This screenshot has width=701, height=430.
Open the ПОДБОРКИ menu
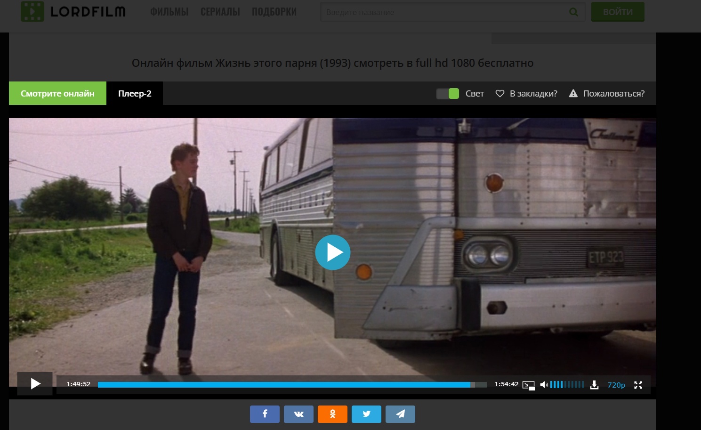pos(274,12)
